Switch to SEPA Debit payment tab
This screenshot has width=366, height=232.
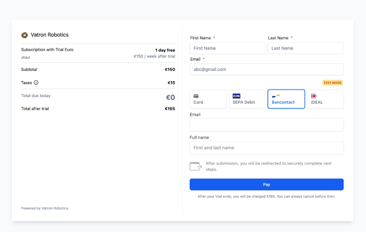click(x=247, y=99)
